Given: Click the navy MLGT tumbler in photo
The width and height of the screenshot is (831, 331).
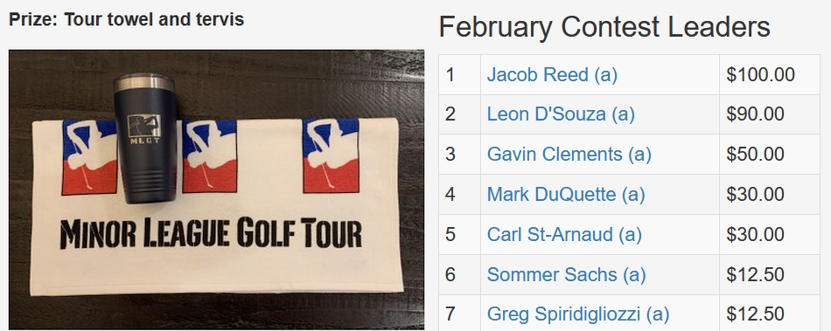Looking at the screenshot, I should [145, 138].
